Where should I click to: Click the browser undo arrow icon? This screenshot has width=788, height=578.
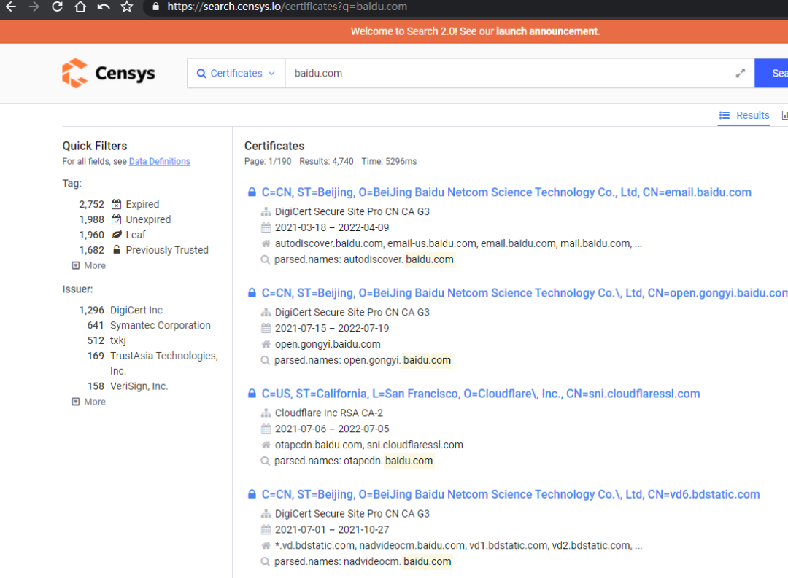[104, 7]
